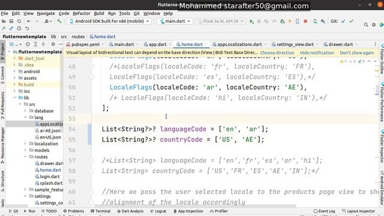
Task: Open the Refactor menu
Action: tap(82, 13)
